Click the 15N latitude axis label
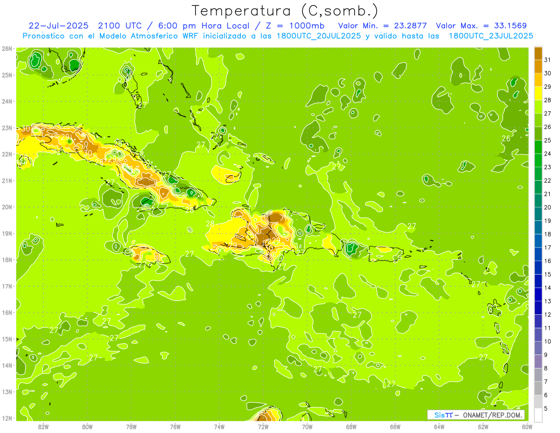Viewport: 560px width, 433px height. point(7,339)
